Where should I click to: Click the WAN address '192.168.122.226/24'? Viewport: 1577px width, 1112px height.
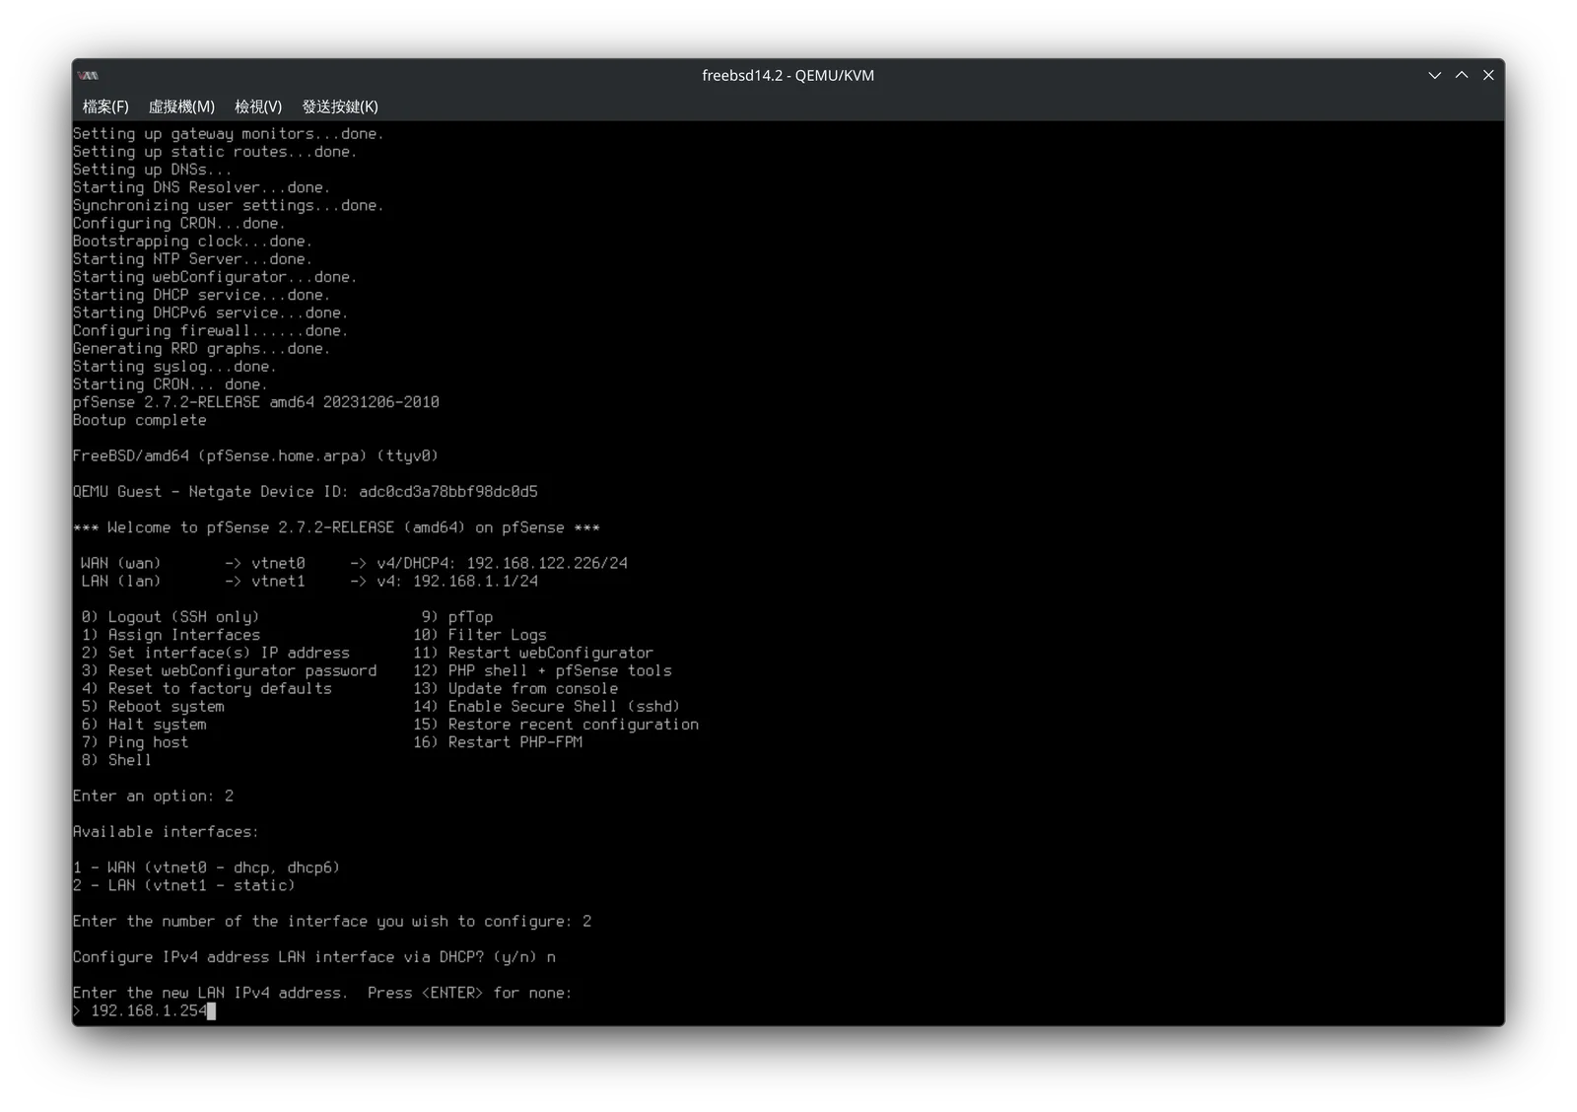coord(547,563)
